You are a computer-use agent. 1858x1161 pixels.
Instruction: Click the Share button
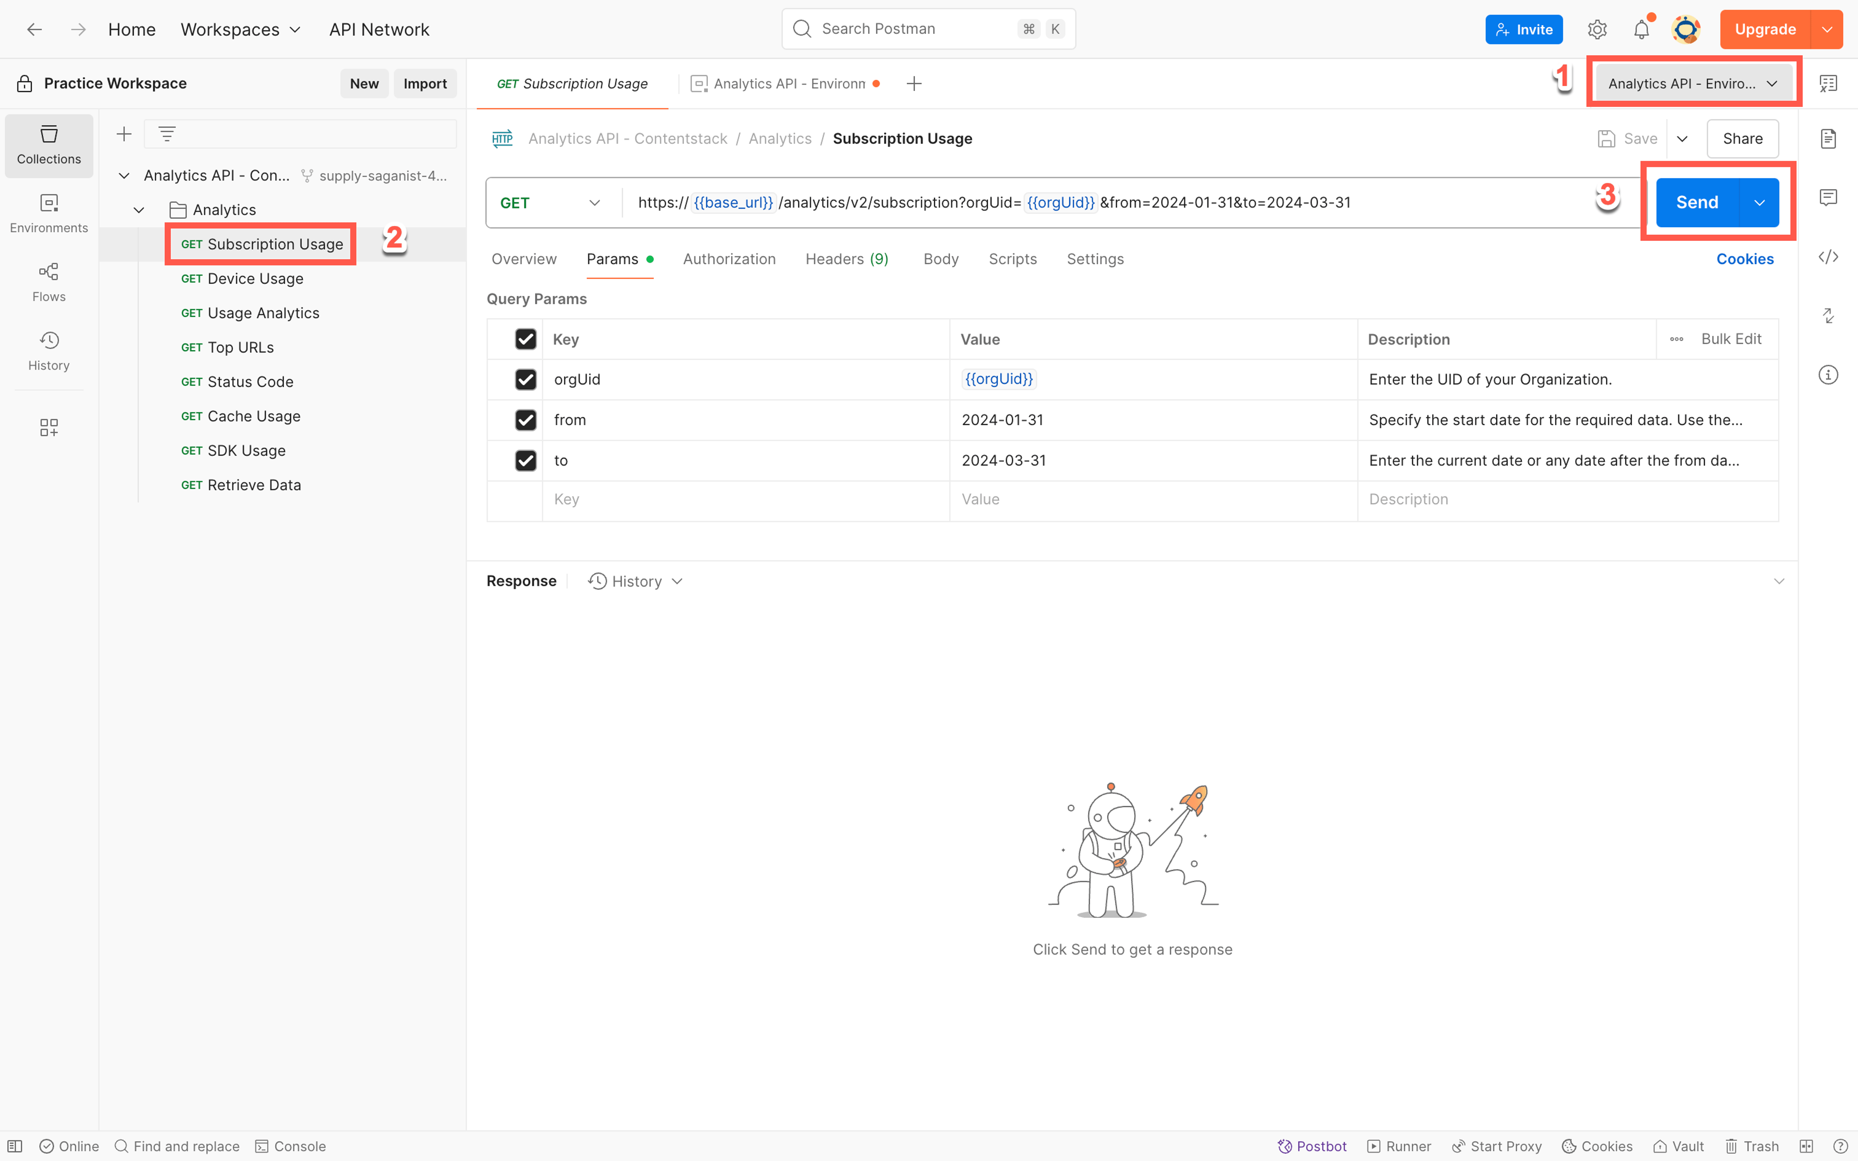1742,139
